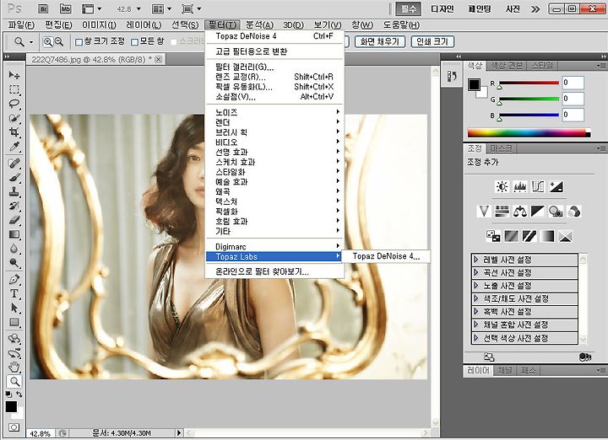Select the Type tool

click(14, 293)
